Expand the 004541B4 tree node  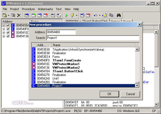(4, 25)
